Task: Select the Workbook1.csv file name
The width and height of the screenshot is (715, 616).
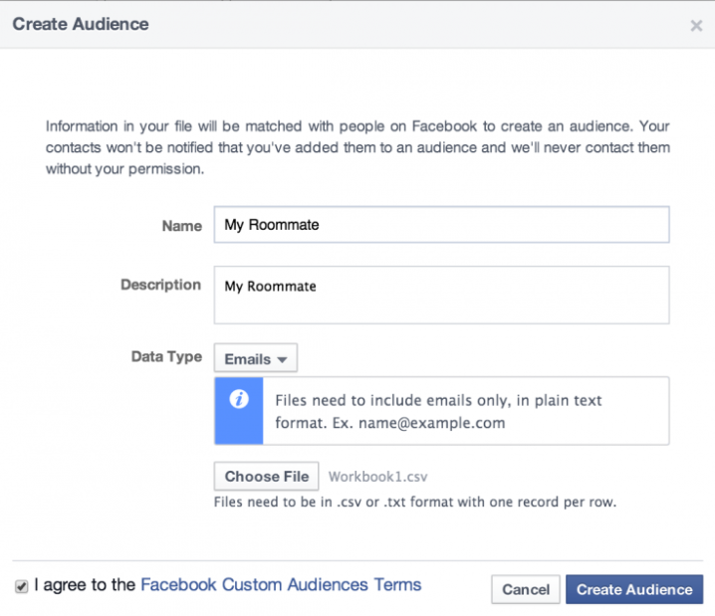Action: [378, 477]
